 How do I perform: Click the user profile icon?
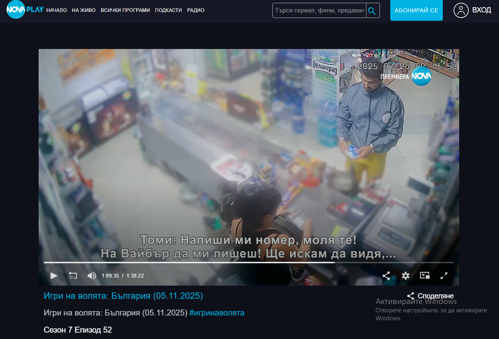[461, 10]
